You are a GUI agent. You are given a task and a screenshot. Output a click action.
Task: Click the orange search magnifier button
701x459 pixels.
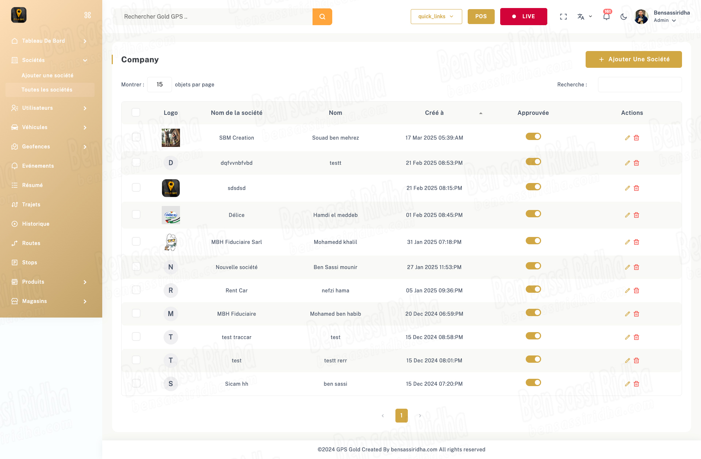pos(322,17)
